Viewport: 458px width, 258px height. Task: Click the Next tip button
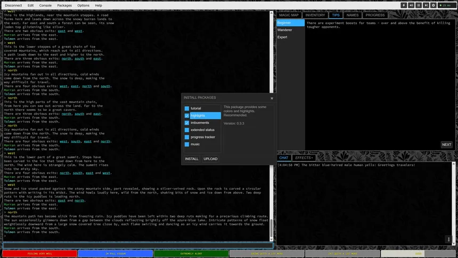(446, 144)
